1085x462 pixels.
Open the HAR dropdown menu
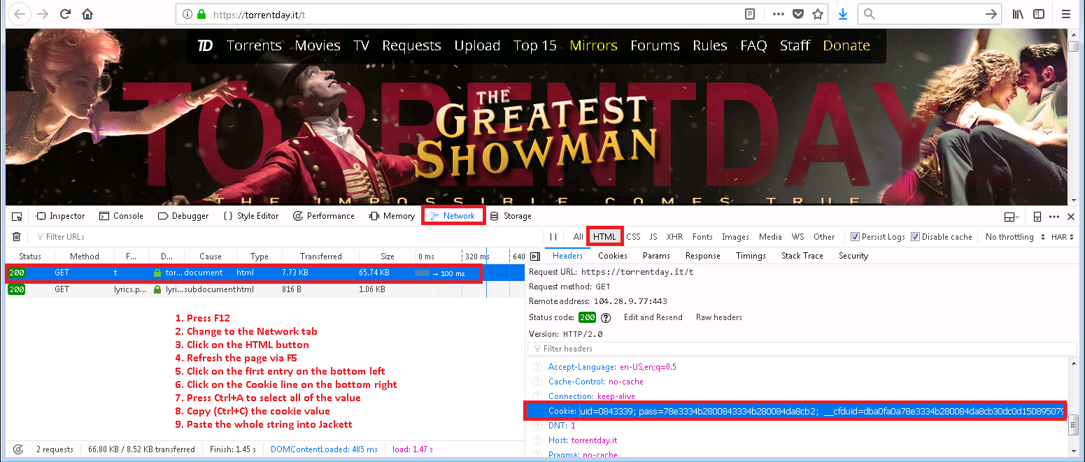pyautogui.click(x=1062, y=237)
